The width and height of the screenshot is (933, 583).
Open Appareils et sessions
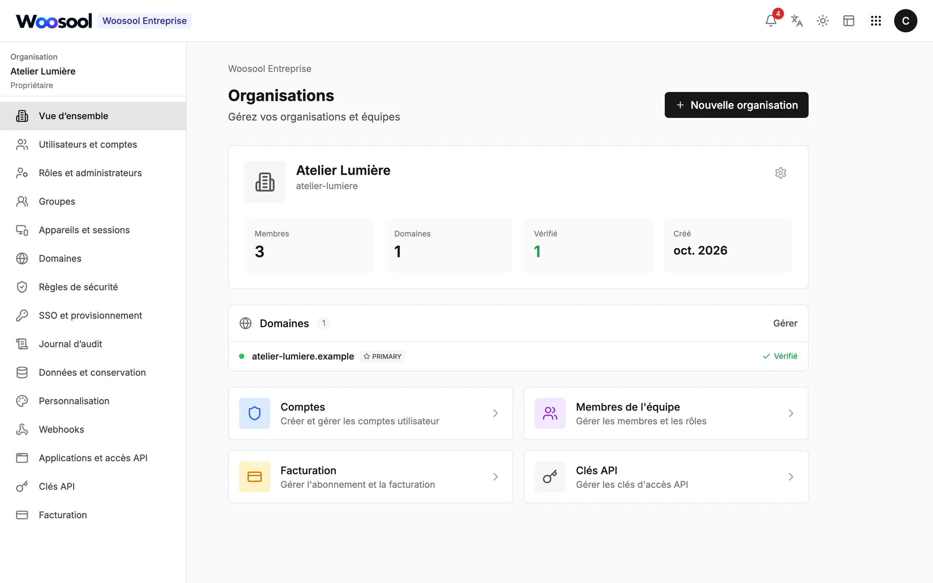point(93,230)
